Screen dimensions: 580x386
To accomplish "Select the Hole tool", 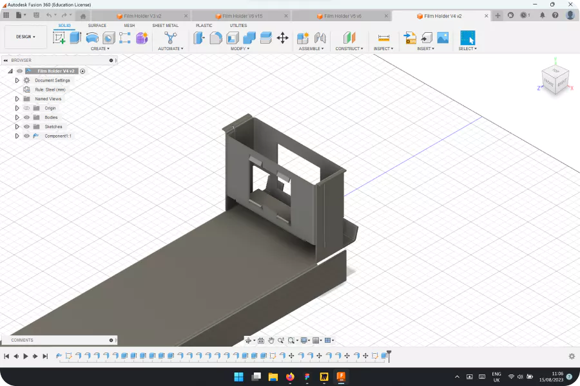I will 109,38.
